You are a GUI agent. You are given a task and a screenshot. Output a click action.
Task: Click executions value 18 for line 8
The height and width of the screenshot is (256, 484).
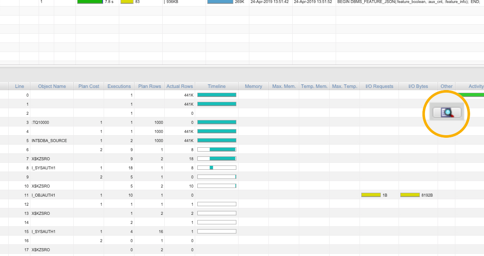(131, 168)
